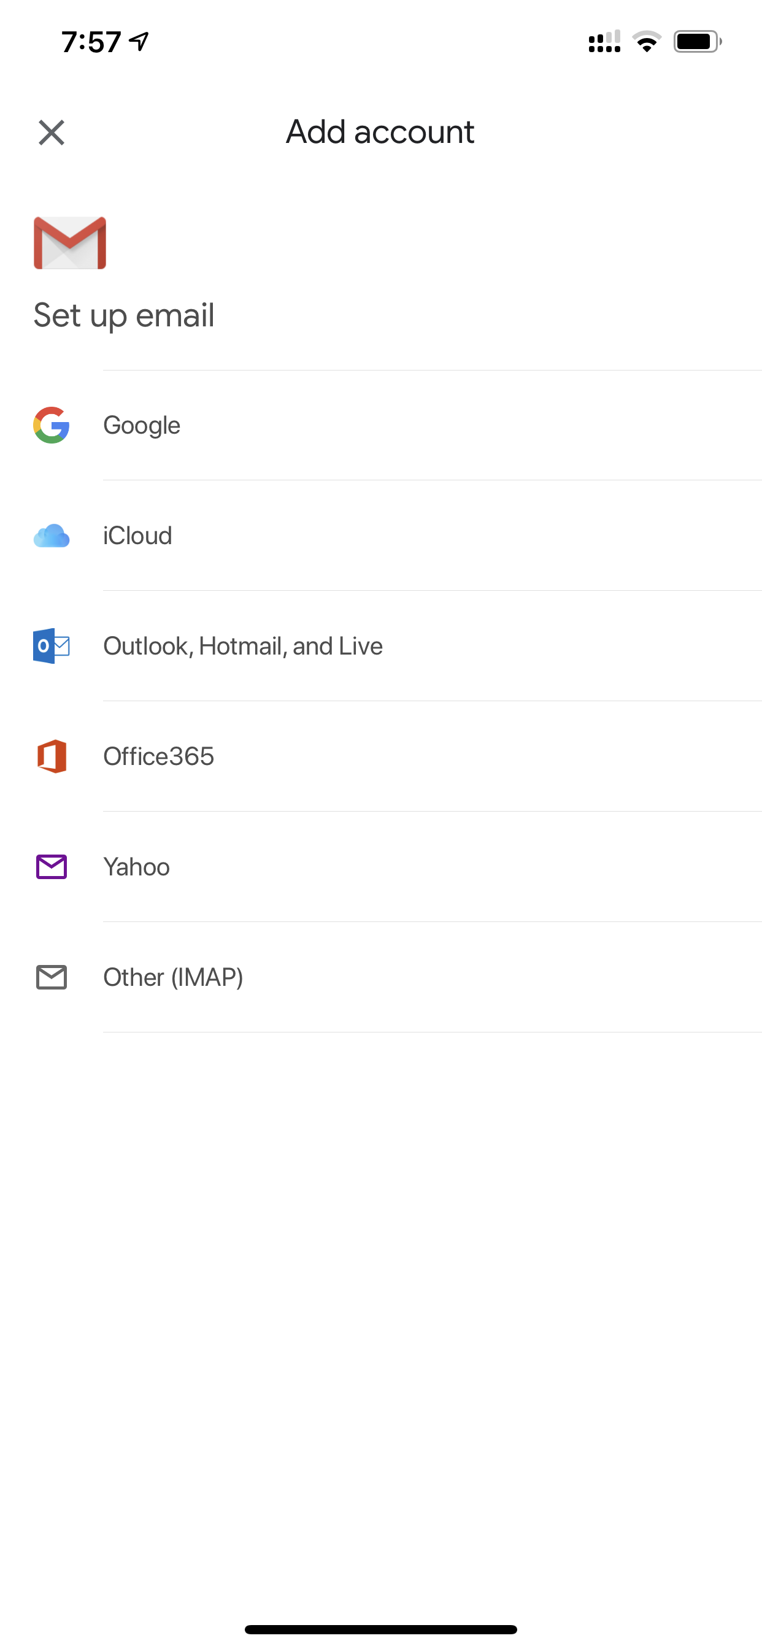
Task: Tap the 7:57 clock in status bar
Action: tap(91, 42)
